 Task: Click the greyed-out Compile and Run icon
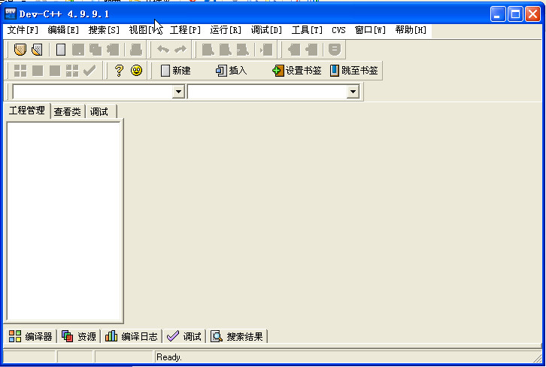[x=55, y=71]
